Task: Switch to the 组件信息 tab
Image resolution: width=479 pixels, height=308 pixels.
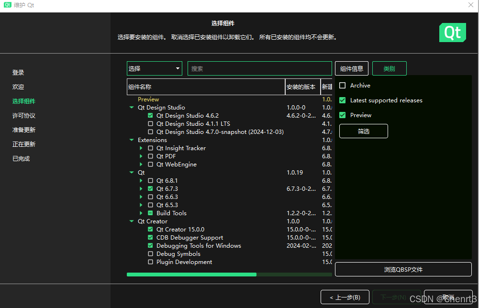Action: 352,68
